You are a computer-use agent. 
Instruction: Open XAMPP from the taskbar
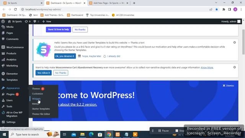point(118,135)
